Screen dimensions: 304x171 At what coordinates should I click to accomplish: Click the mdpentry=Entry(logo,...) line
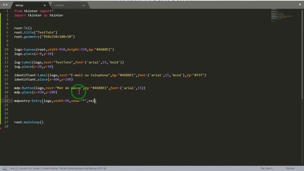[55, 101]
